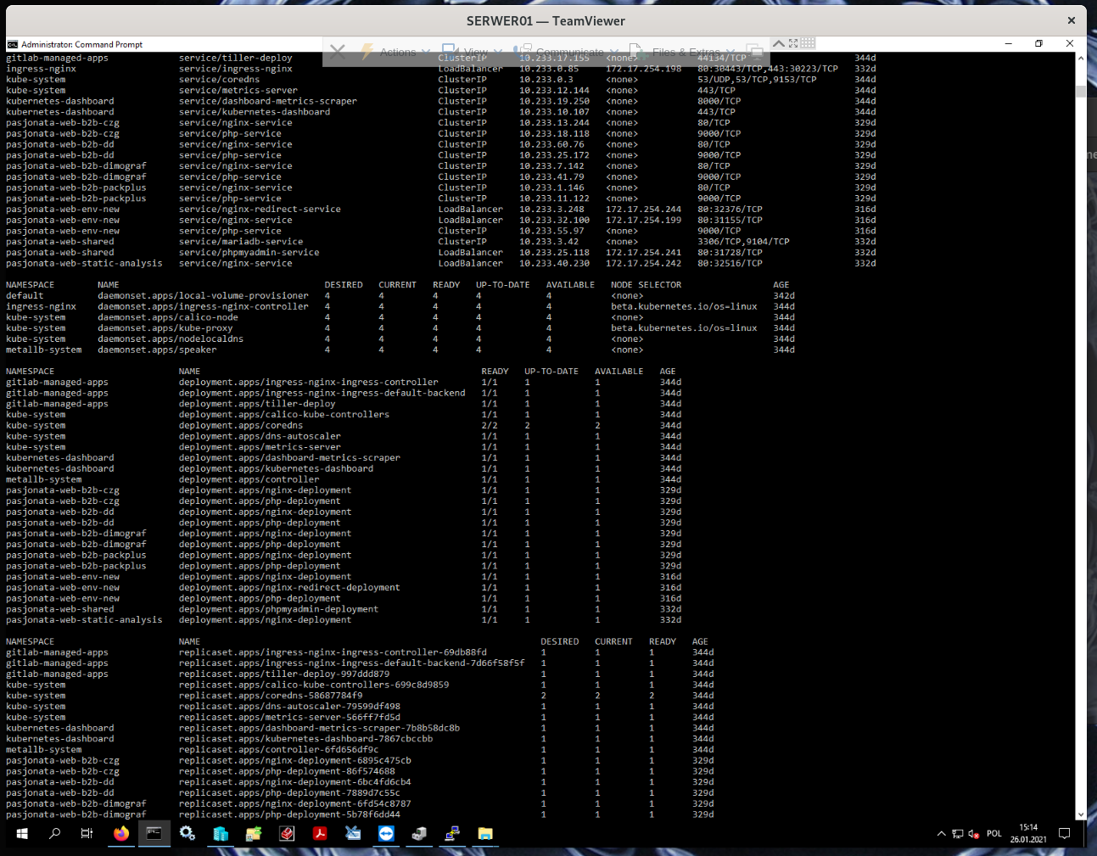Click deployment.apps/nginx-redirect-deployment text
The width and height of the screenshot is (1097, 856).
289,588
